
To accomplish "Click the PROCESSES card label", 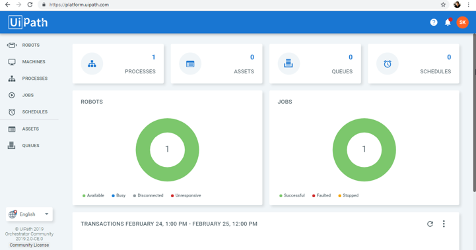I will tap(140, 72).
